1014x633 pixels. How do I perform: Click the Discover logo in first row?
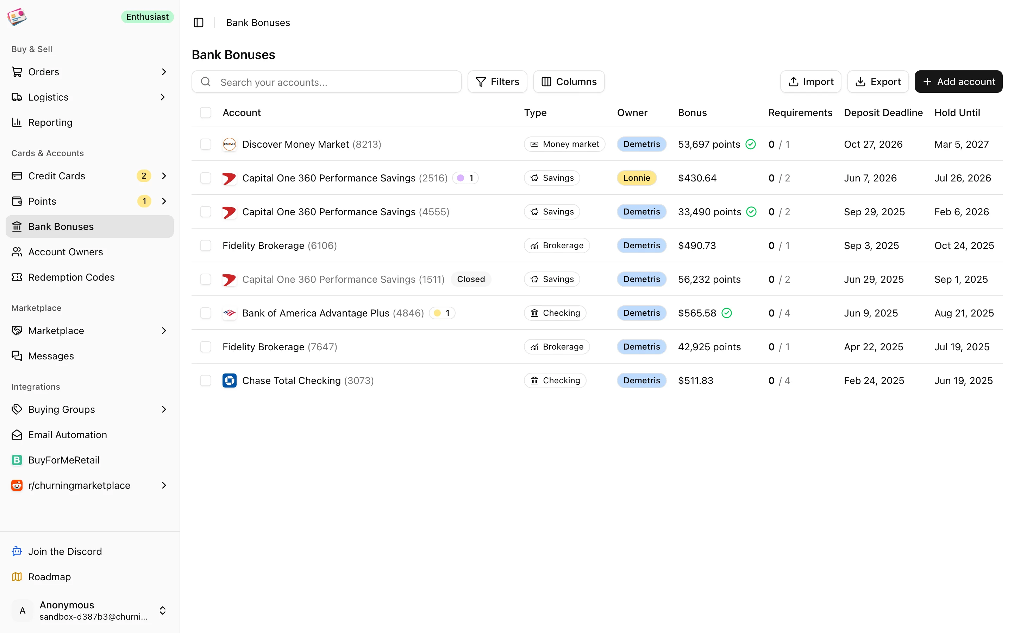point(229,144)
